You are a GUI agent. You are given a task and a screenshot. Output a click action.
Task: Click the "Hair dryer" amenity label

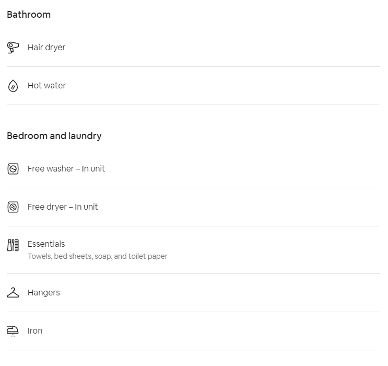coord(46,48)
